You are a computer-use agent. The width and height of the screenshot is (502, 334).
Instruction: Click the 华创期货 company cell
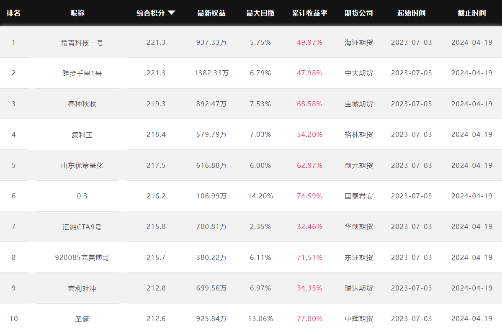(359, 227)
